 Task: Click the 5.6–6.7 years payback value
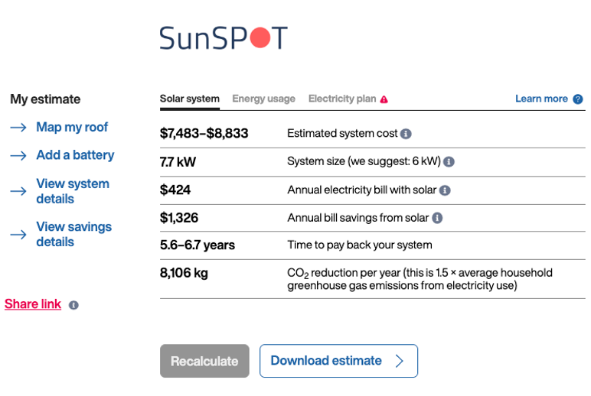(x=197, y=245)
